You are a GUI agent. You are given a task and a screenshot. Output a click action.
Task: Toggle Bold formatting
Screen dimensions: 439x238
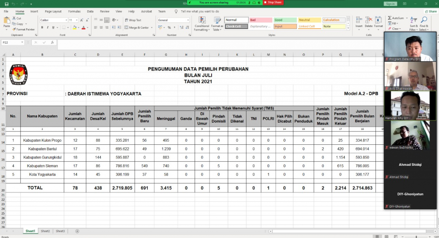[42, 28]
